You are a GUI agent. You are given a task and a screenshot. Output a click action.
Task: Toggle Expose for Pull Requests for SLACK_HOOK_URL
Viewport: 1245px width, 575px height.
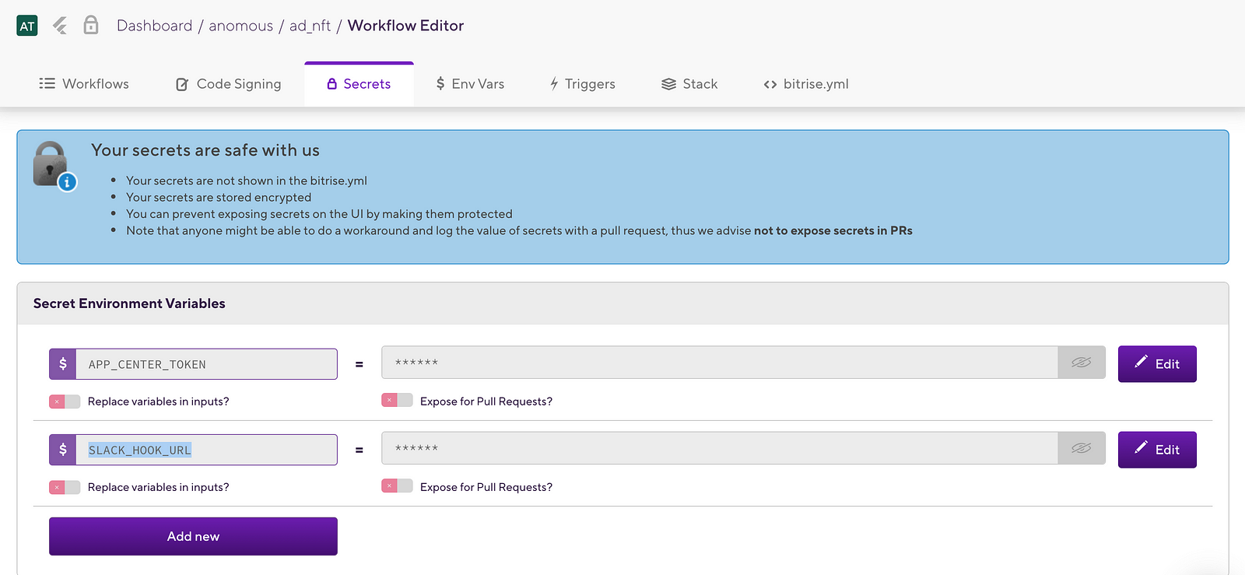(x=397, y=486)
